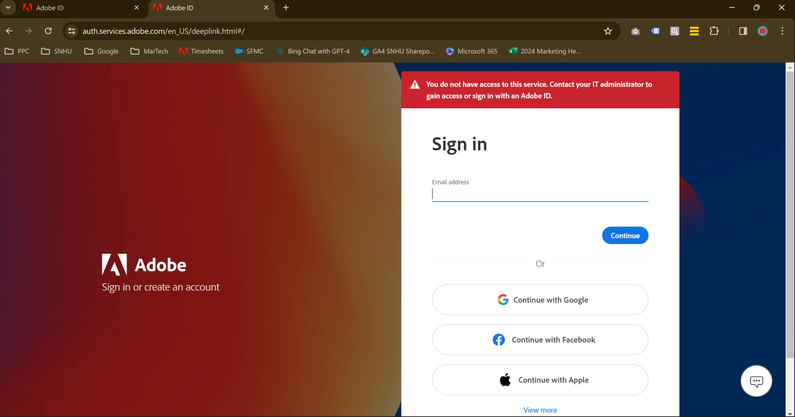795x417 pixels.
Task: Bookmark this page with the star icon
Action: [608, 31]
